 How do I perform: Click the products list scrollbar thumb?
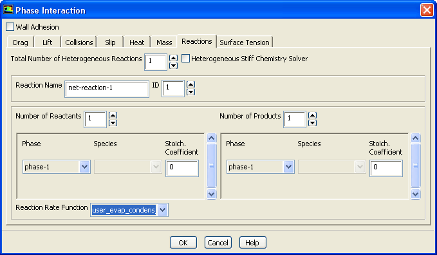point(416,165)
